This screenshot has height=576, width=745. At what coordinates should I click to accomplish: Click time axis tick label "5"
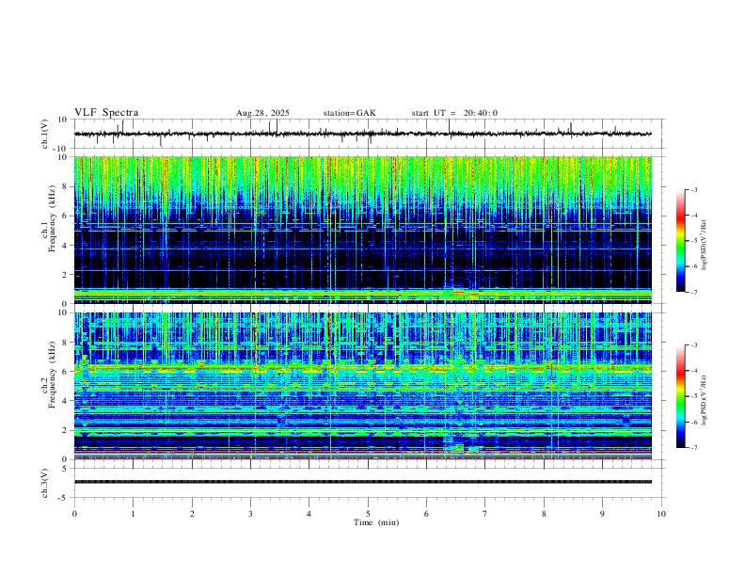pos(368,514)
